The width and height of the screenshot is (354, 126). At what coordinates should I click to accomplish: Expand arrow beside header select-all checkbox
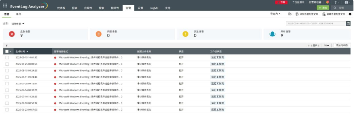(10, 52)
